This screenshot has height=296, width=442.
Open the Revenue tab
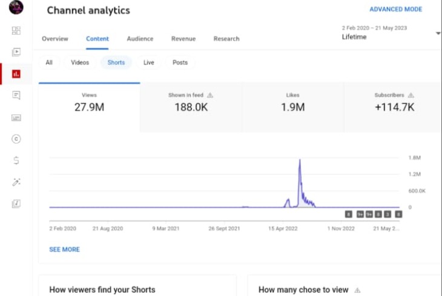click(183, 39)
